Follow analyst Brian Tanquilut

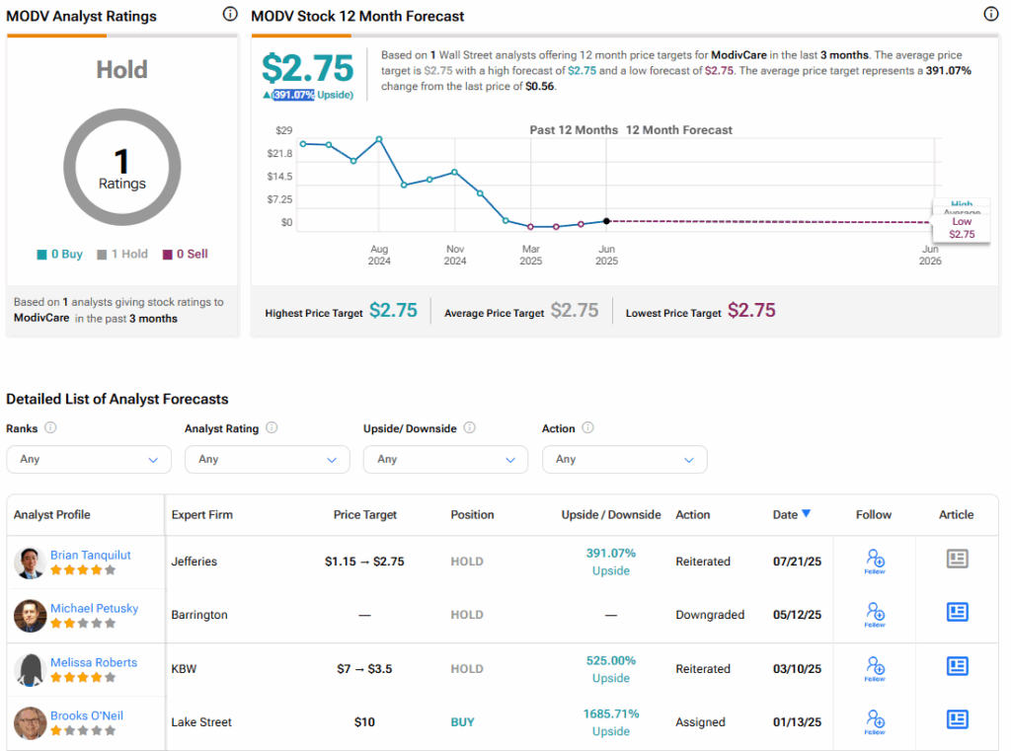874,561
